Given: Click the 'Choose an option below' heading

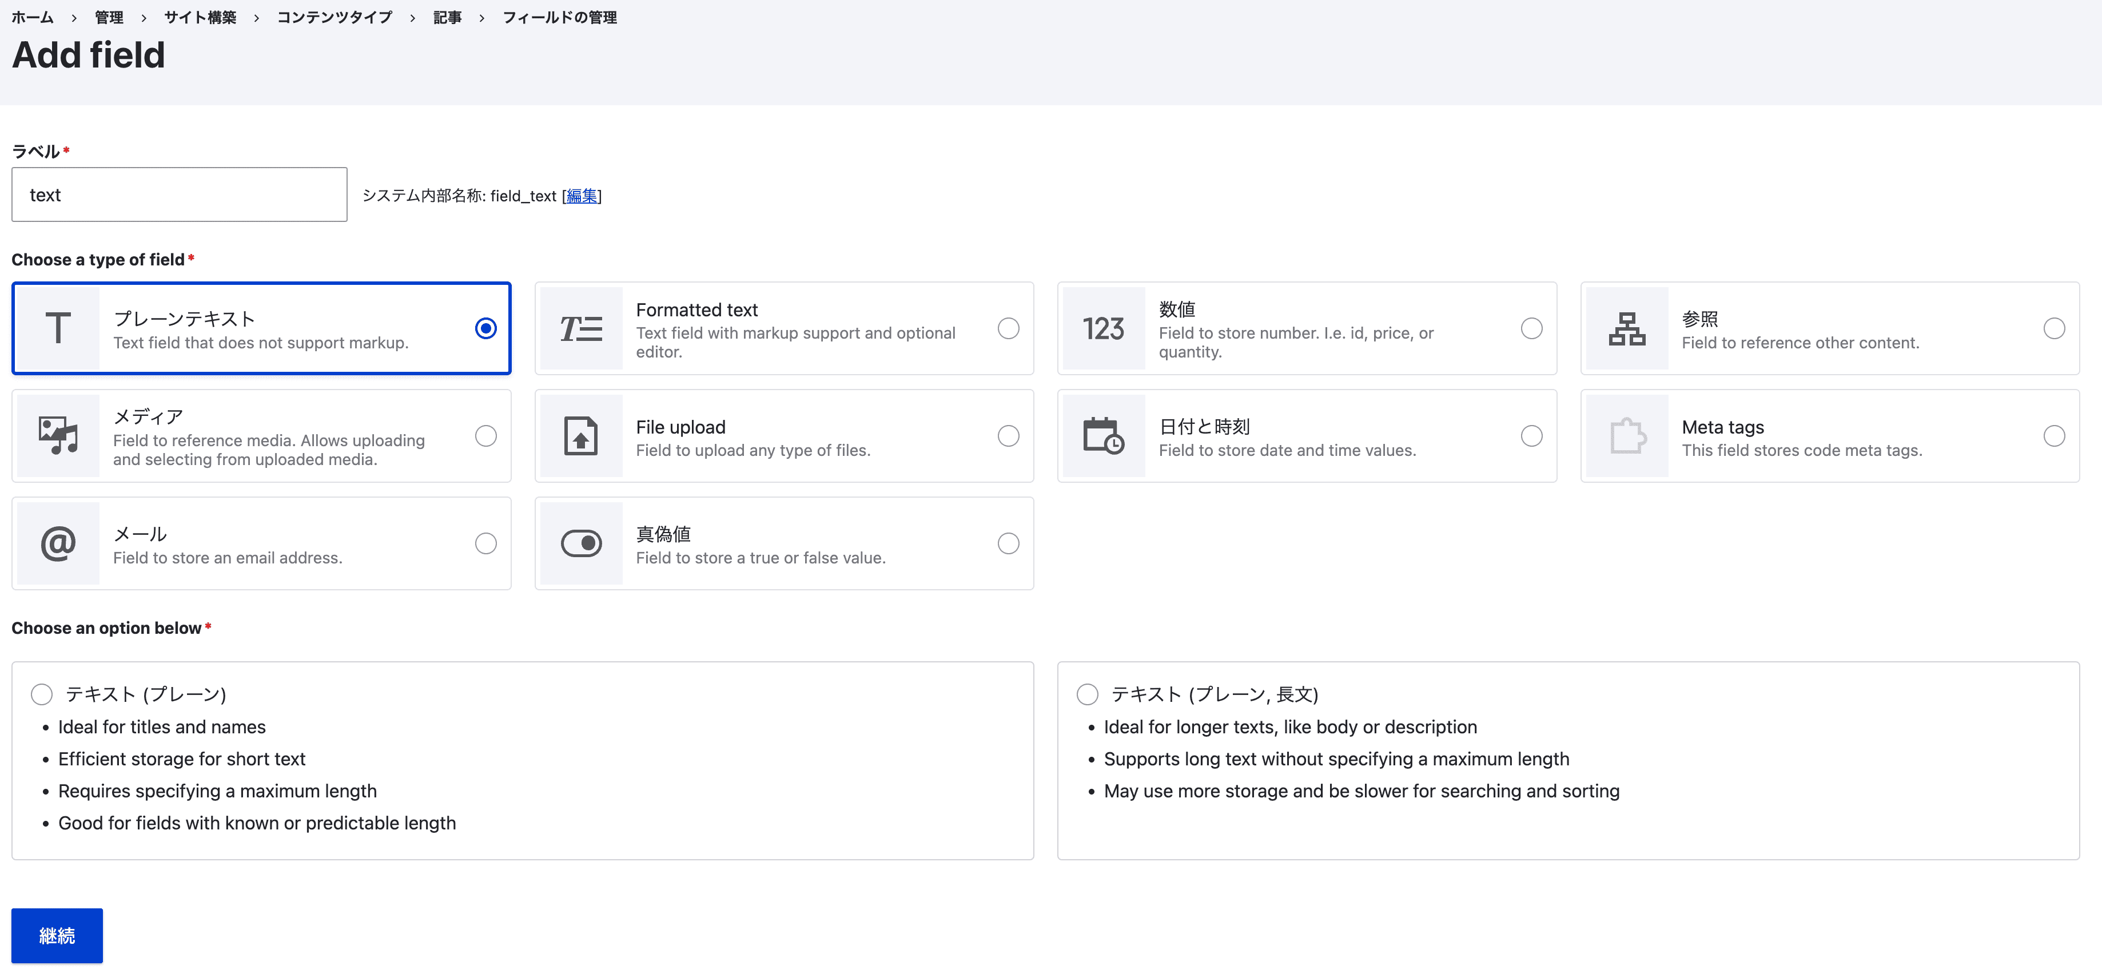Looking at the screenshot, I should click(x=106, y=629).
